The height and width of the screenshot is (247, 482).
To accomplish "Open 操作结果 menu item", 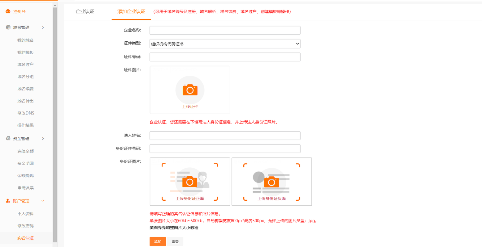I will [x=25, y=125].
